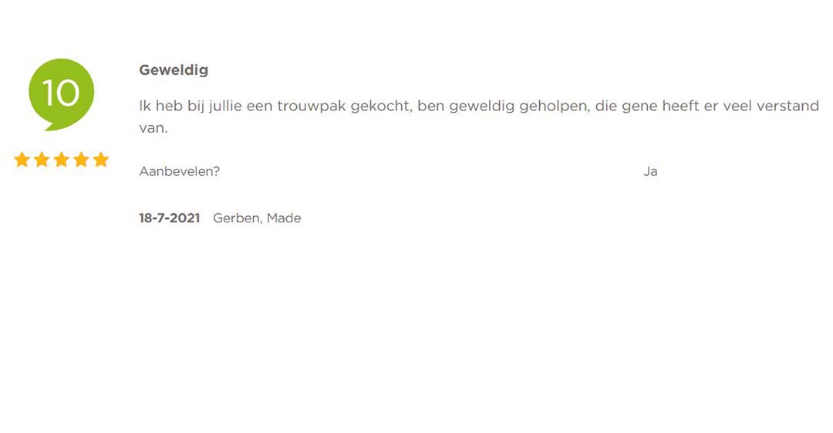Select the third gold star
Screen dimensions: 833x433
(62, 160)
